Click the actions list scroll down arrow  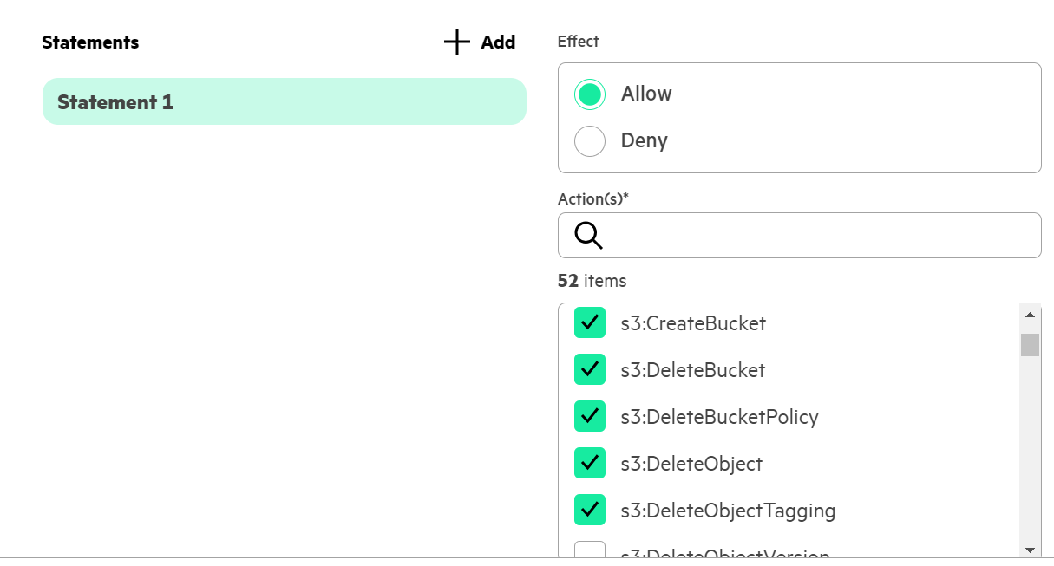[1030, 550]
